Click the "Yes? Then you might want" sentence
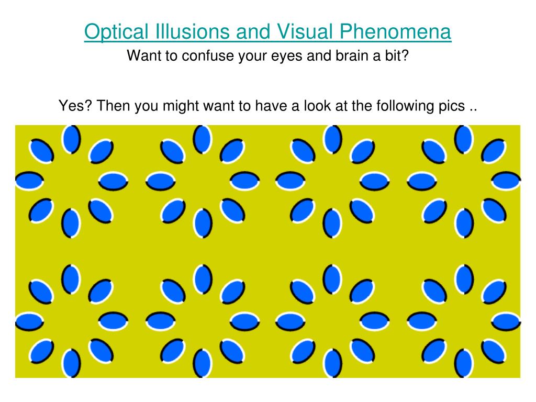 (267, 106)
